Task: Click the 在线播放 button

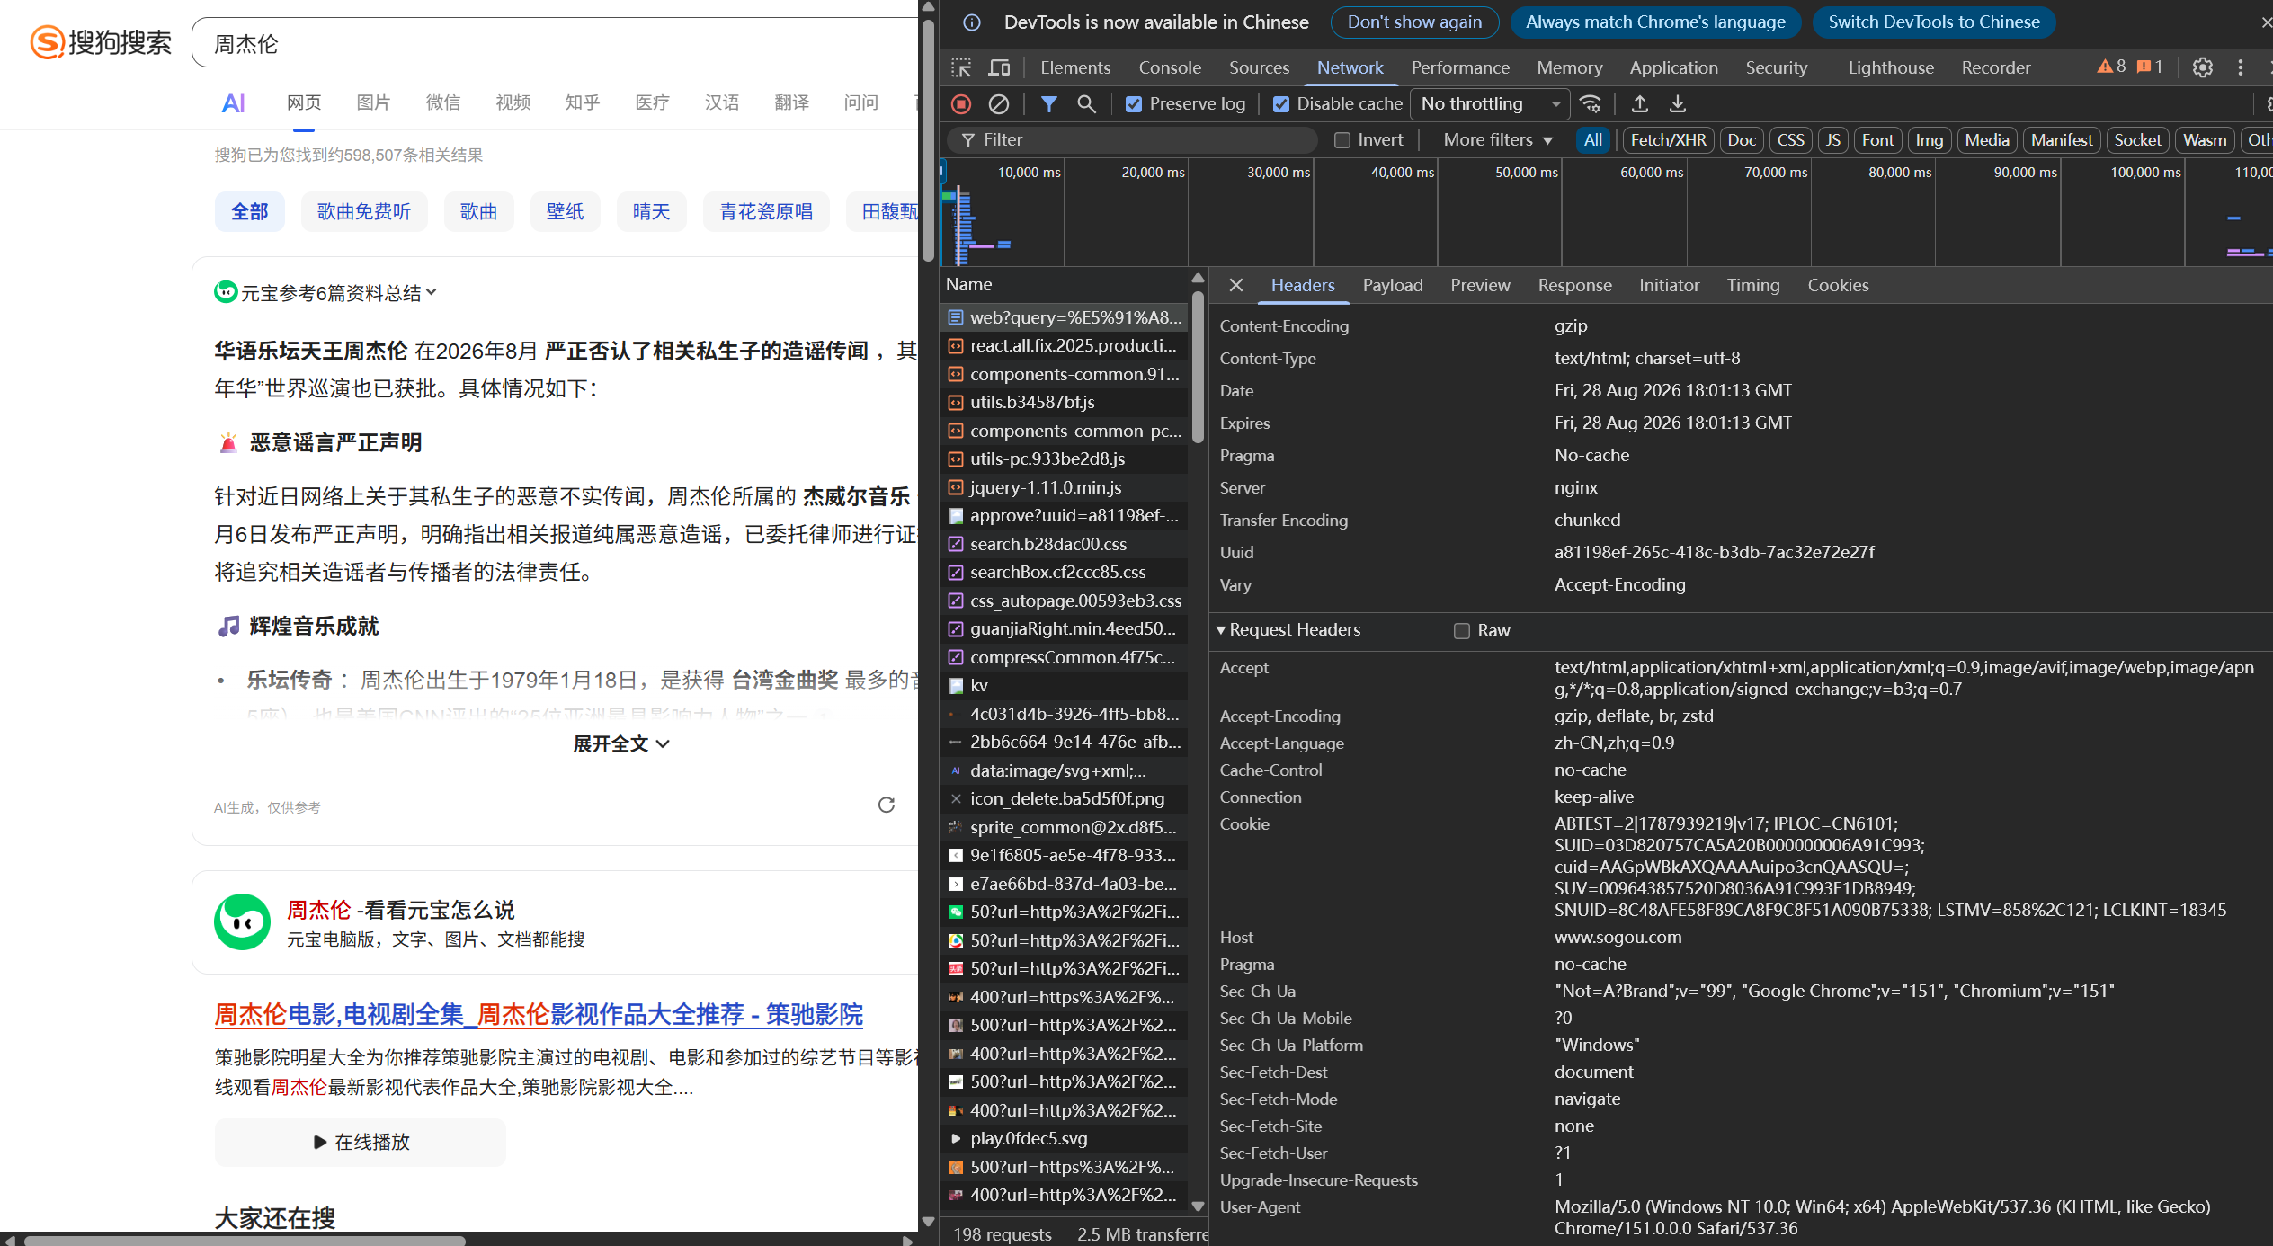Action: coord(361,1142)
